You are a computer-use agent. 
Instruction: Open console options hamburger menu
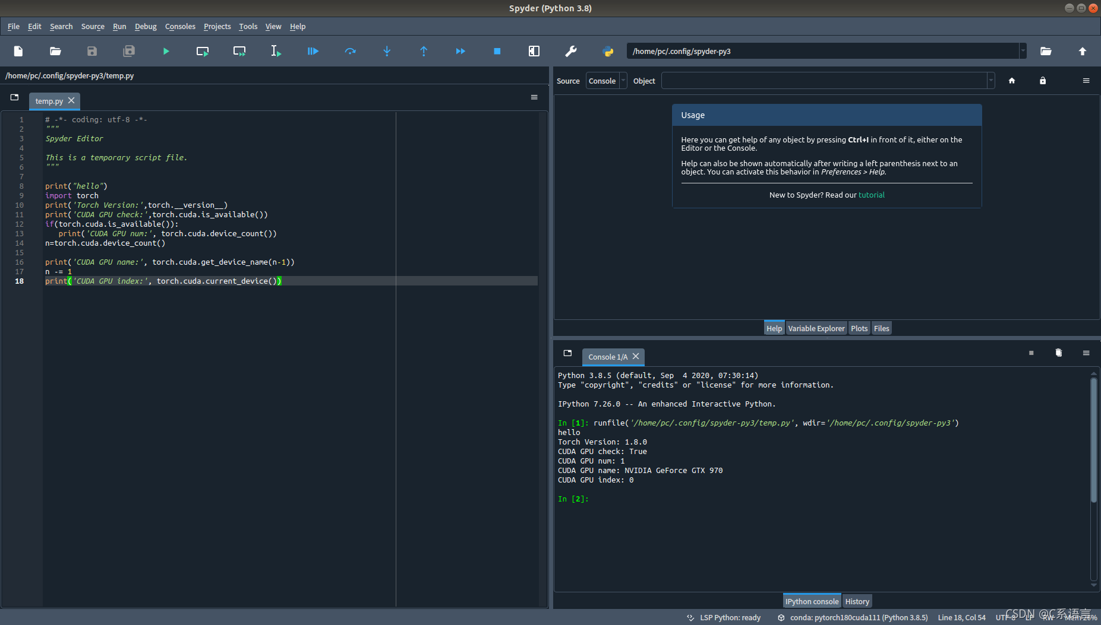point(1086,353)
